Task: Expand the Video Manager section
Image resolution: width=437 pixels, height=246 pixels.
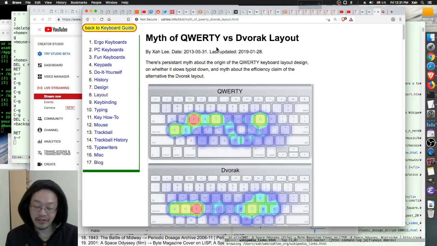Action: [78, 77]
